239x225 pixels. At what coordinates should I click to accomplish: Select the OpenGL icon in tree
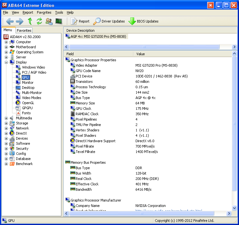18,103
